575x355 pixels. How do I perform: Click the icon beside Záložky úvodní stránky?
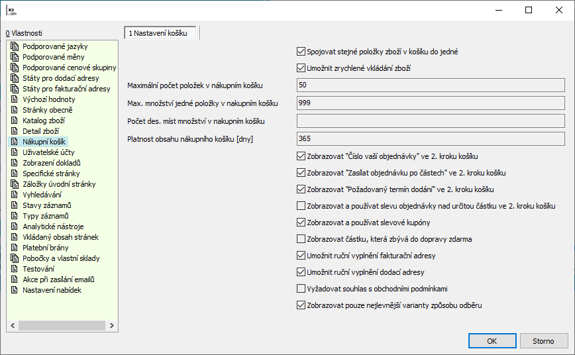(15, 184)
